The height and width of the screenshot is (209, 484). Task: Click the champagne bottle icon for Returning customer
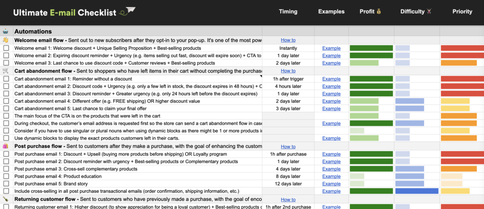6,199
